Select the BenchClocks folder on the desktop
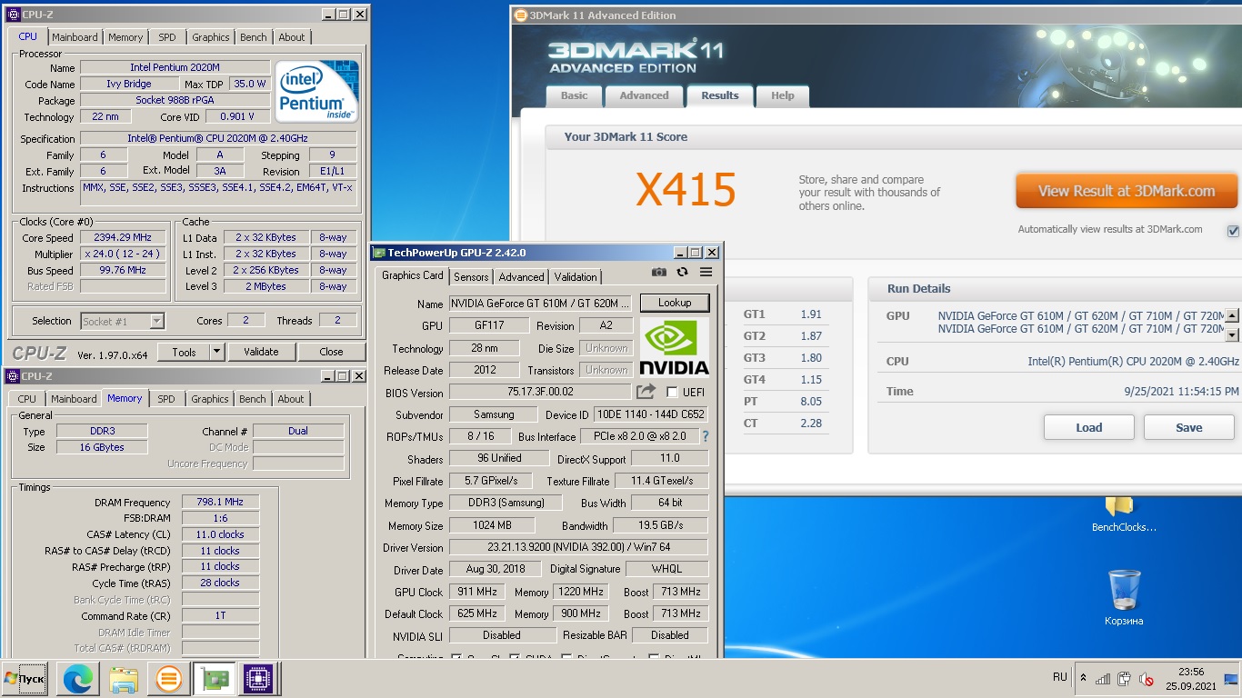Viewport: 1242px width, 698px height. tap(1124, 514)
